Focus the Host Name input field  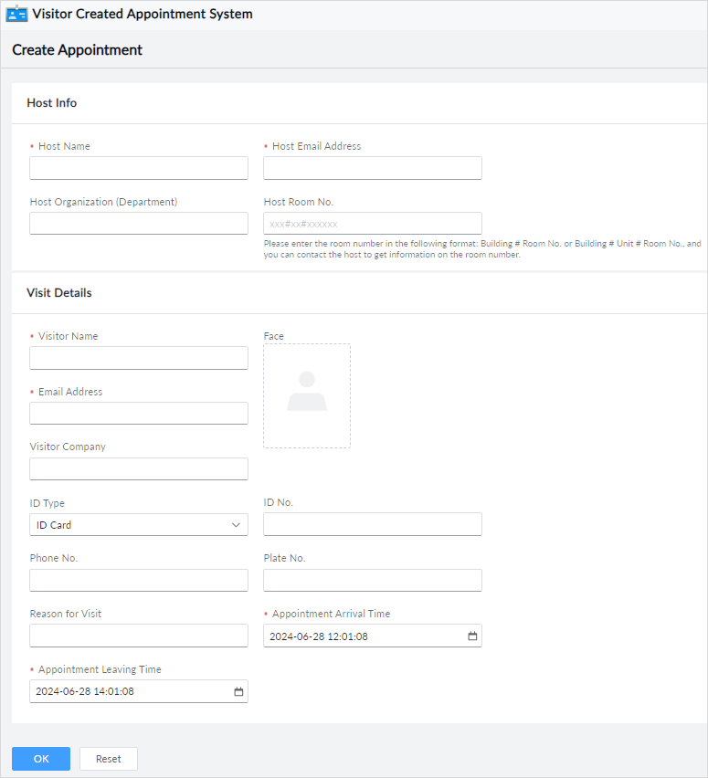pos(139,168)
